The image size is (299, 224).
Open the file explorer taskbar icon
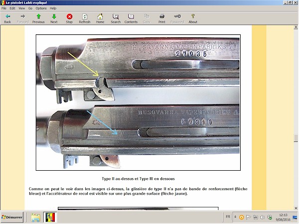pos(36,218)
